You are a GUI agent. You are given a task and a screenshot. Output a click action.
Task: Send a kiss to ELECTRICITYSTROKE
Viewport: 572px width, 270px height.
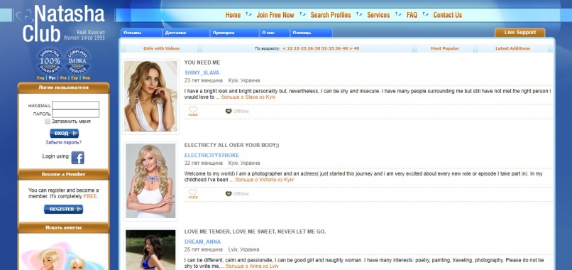click(x=193, y=194)
